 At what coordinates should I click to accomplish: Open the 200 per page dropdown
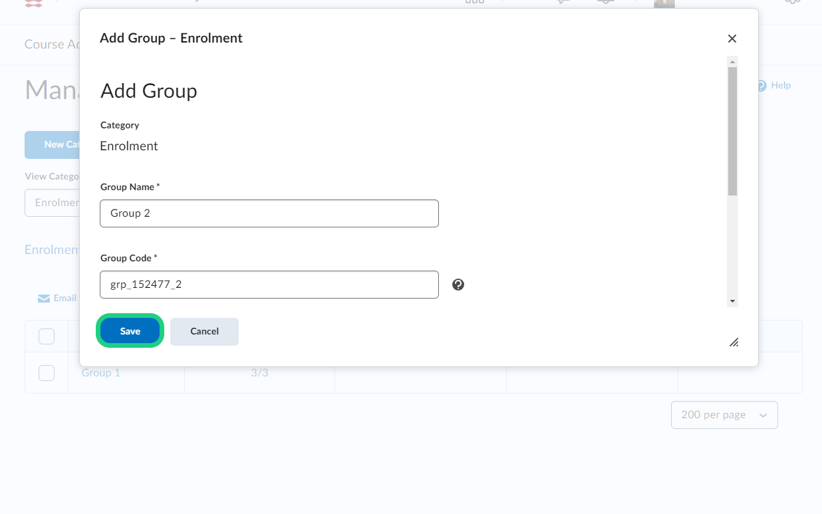[724, 415]
